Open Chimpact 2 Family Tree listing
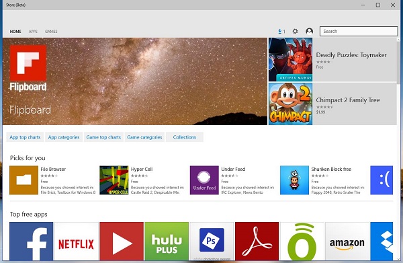This screenshot has height=263, width=403. 332,104
